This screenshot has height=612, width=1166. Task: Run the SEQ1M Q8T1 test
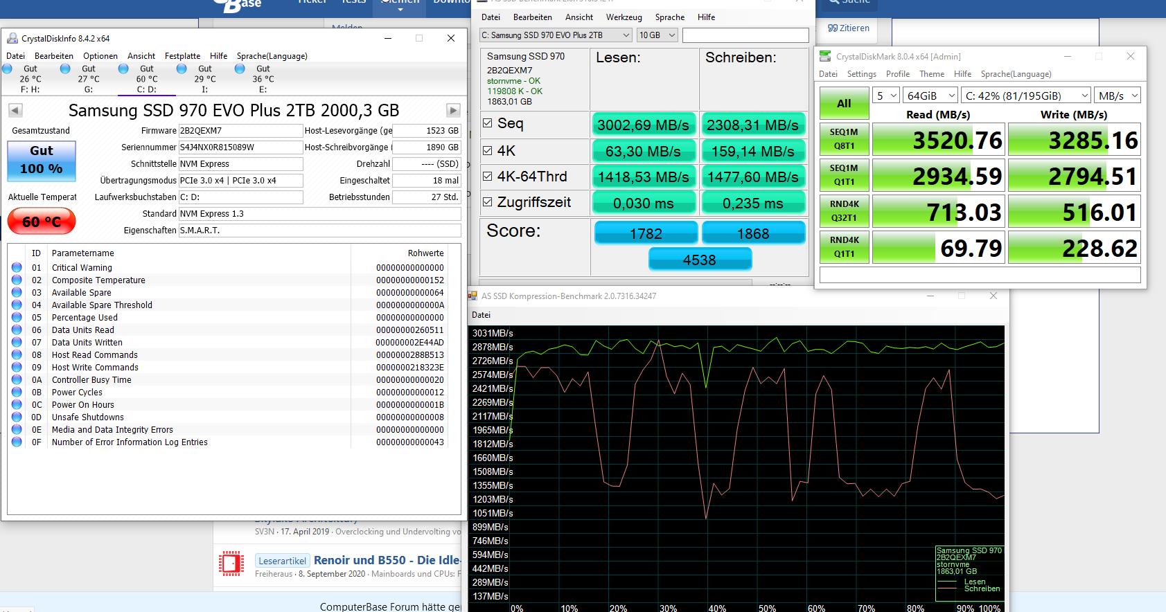pyautogui.click(x=844, y=139)
